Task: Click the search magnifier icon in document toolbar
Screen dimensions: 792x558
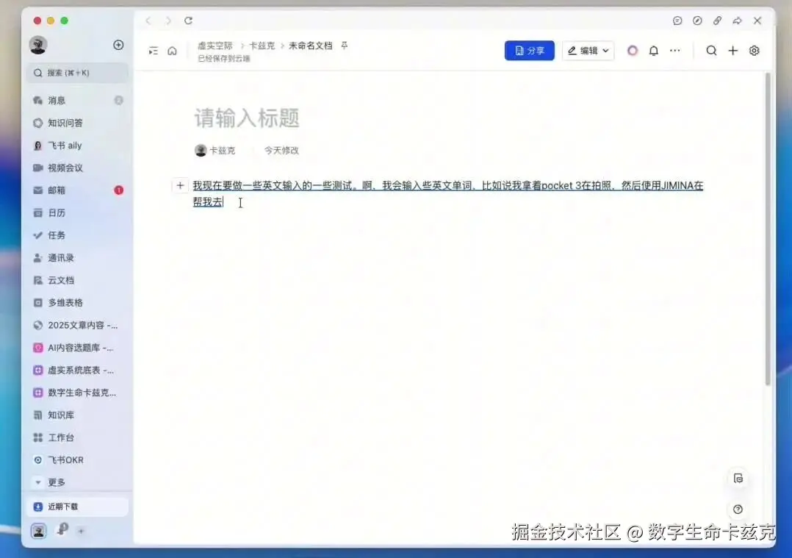Action: point(711,51)
